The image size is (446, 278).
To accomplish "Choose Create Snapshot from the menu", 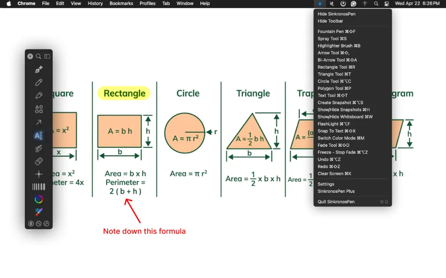I will [353, 103].
